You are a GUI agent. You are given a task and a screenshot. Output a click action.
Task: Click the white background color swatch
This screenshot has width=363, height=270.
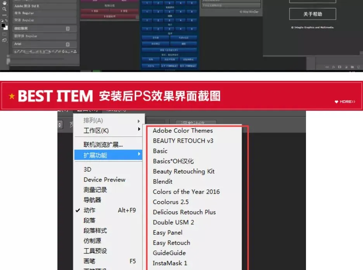coord(6,28)
